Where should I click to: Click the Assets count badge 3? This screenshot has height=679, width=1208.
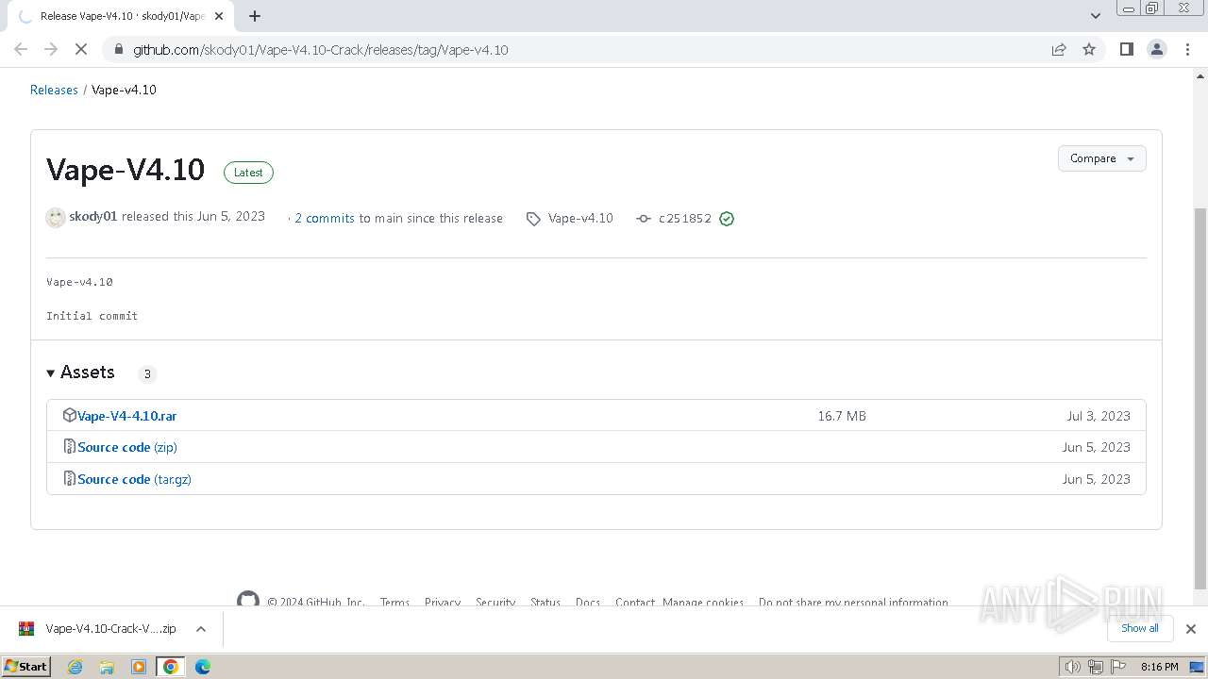point(147,373)
